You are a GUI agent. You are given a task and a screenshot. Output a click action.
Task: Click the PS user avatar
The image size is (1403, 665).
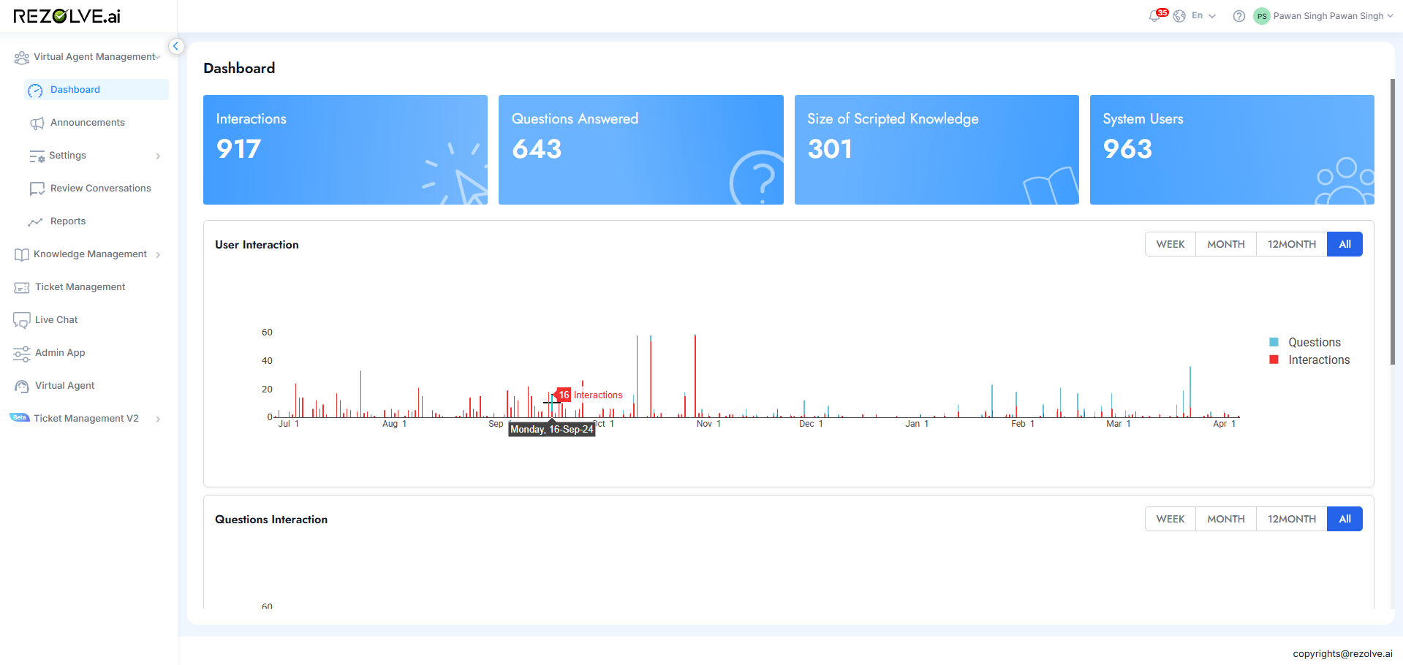point(1261,16)
